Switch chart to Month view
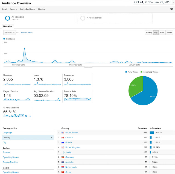175x174 pixels. click(x=169, y=33)
